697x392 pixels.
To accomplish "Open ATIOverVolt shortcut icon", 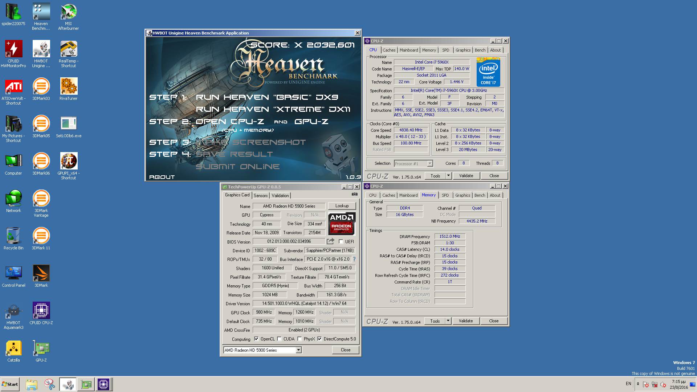I will tap(13, 92).
